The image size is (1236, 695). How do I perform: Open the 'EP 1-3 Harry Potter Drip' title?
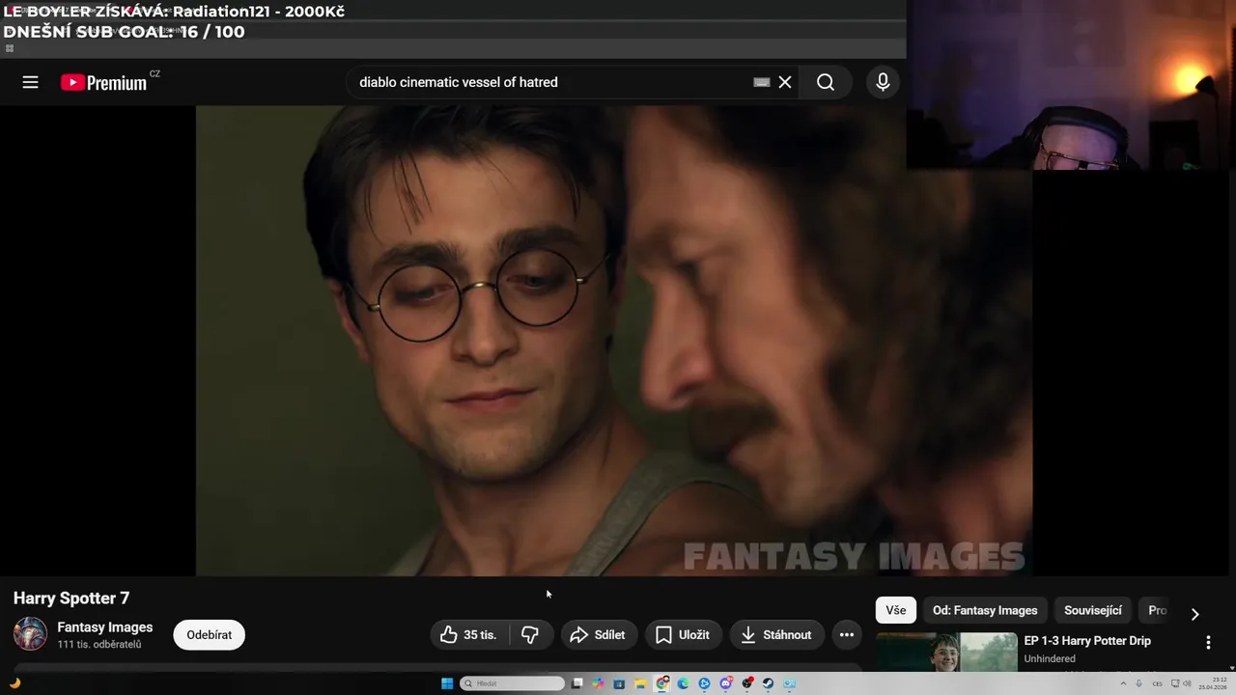(1087, 641)
